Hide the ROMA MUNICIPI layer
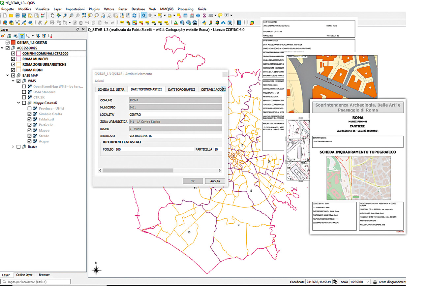 pos(13,59)
